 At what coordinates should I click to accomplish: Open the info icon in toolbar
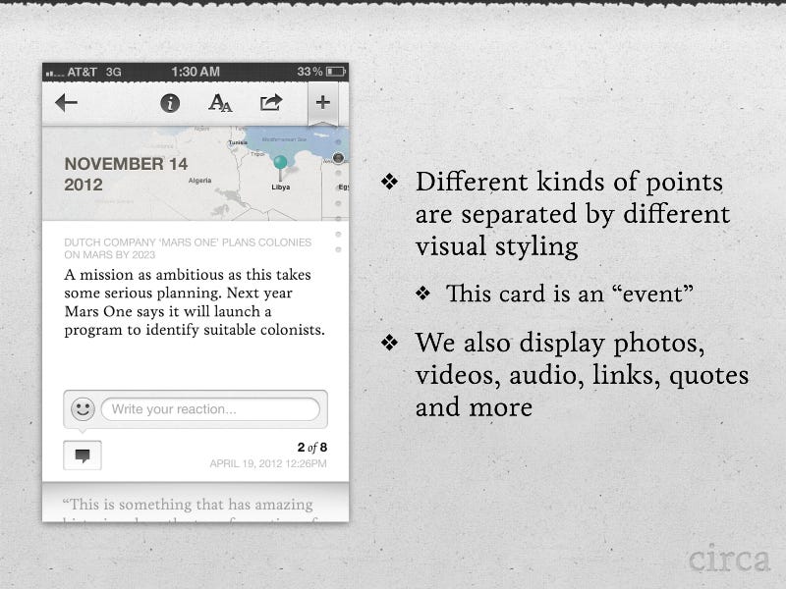point(170,103)
